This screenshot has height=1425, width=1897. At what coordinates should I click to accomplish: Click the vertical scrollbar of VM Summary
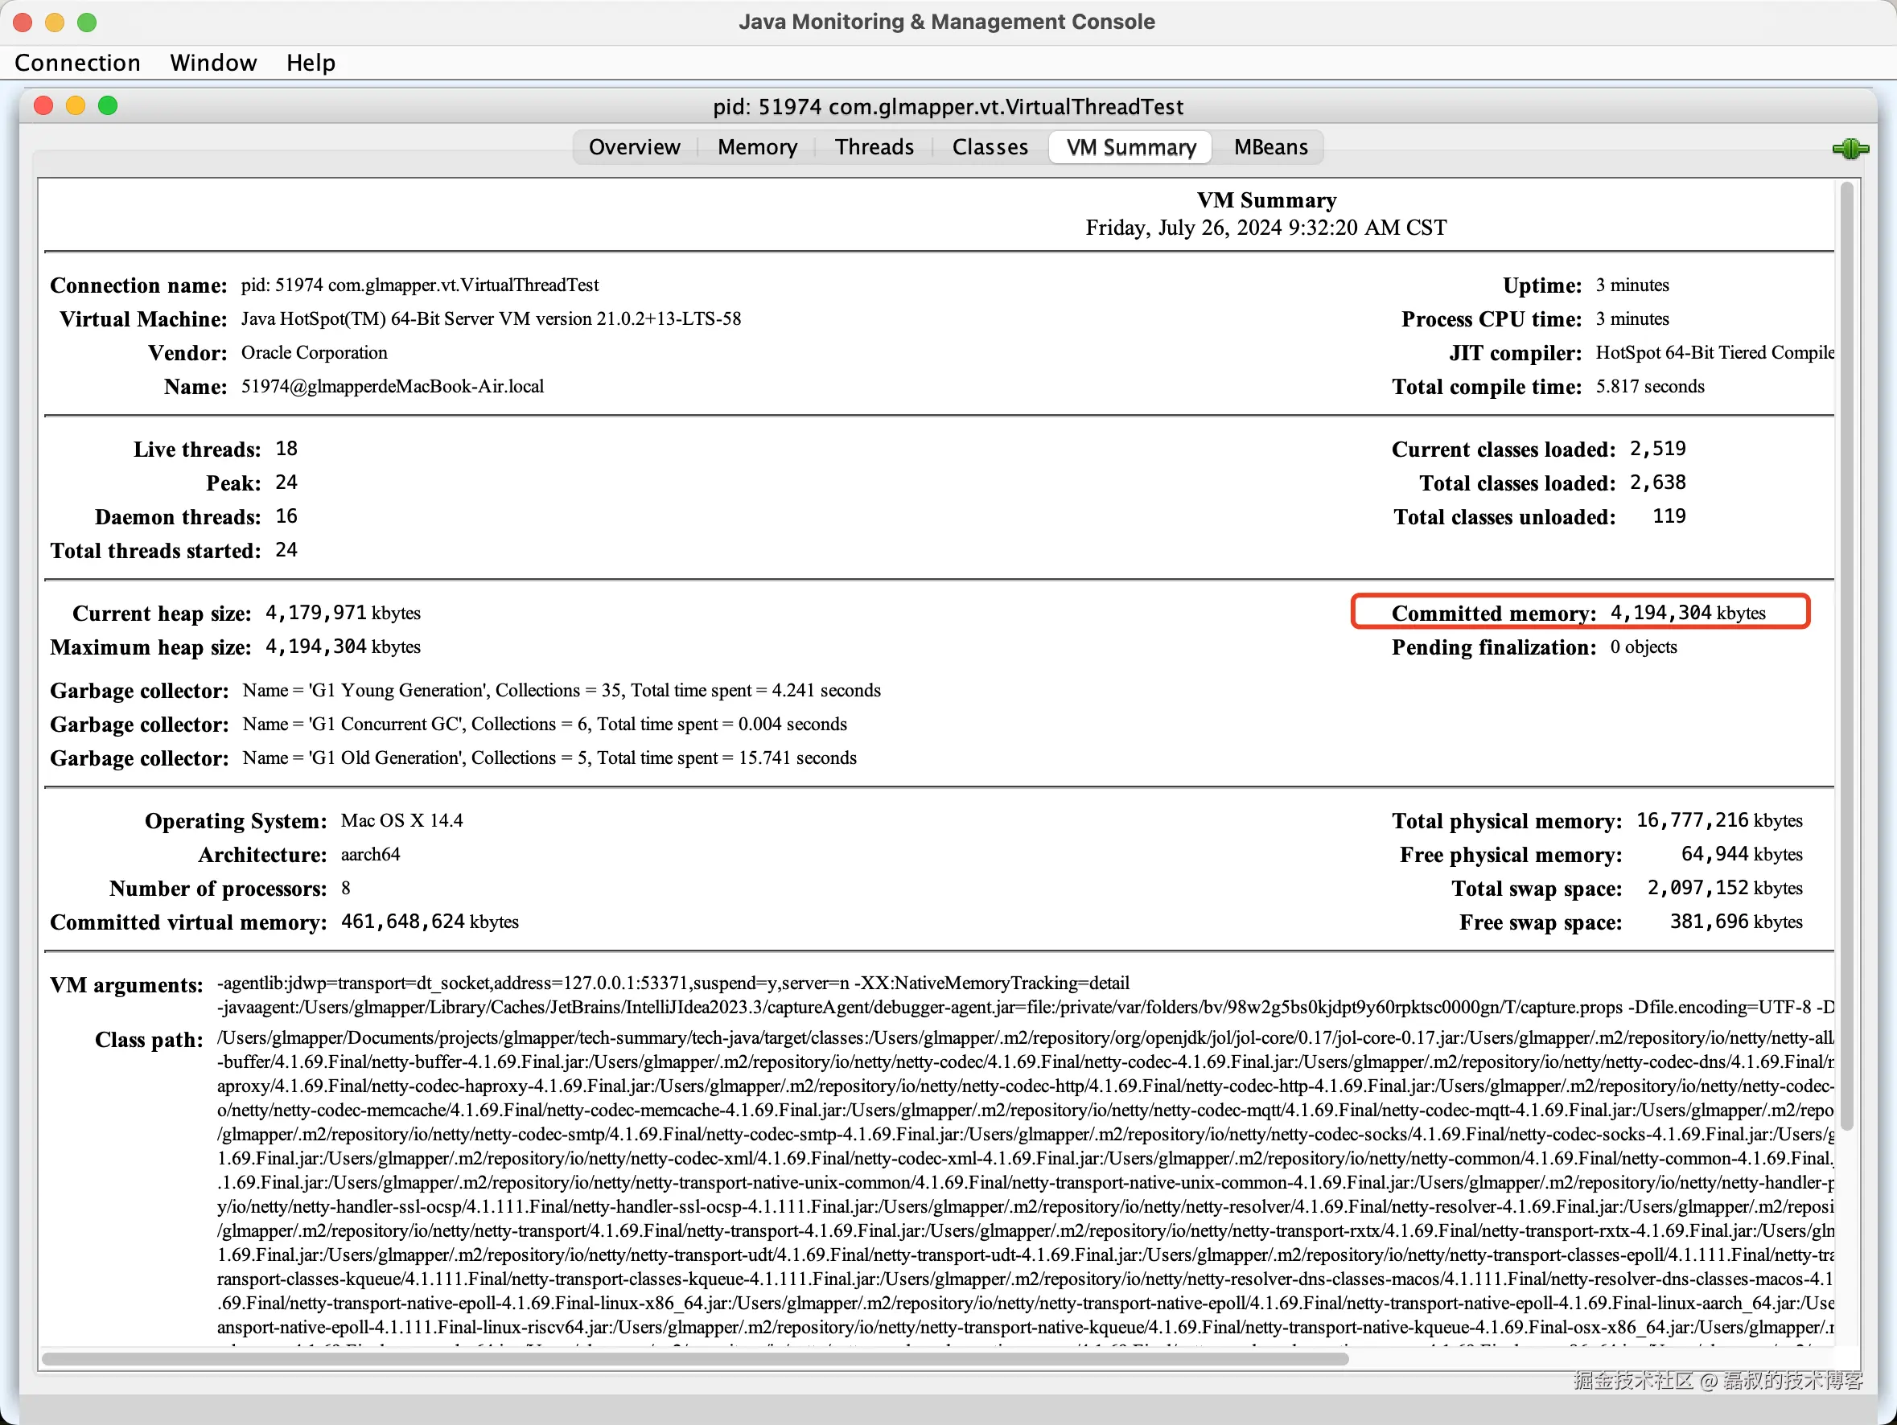pyautogui.click(x=1846, y=651)
